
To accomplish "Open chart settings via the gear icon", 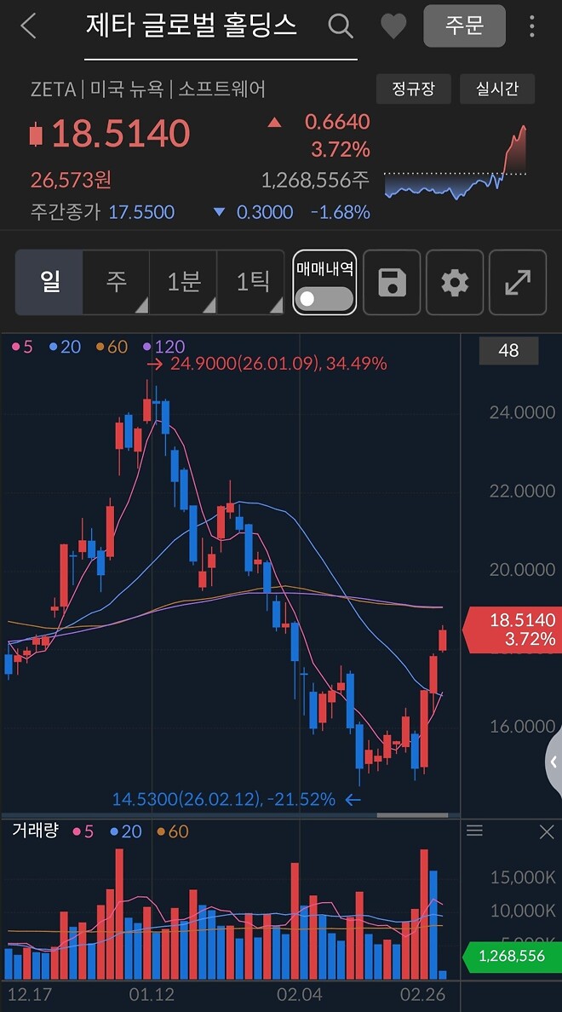I will pyautogui.click(x=454, y=282).
